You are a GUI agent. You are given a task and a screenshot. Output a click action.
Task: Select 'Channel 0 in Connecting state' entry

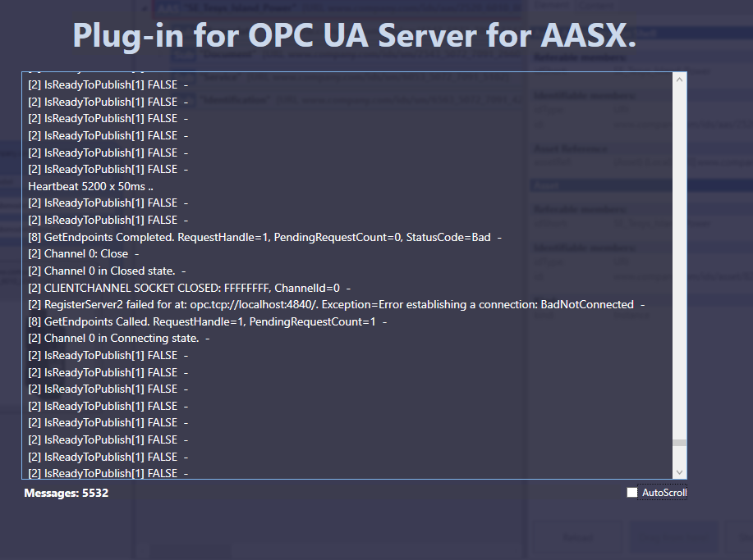[121, 338]
